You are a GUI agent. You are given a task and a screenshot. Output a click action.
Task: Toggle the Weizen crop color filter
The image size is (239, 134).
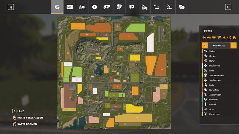click(212, 51)
